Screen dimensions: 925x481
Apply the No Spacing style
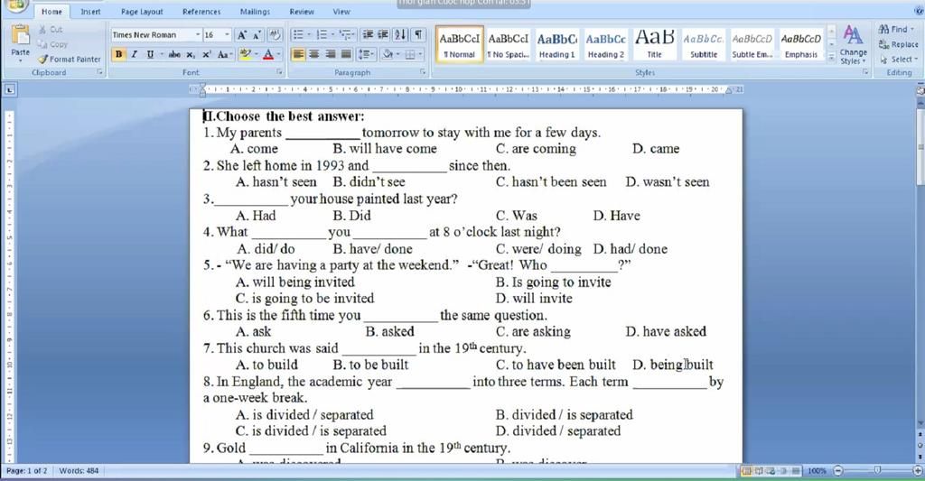pyautogui.click(x=508, y=44)
